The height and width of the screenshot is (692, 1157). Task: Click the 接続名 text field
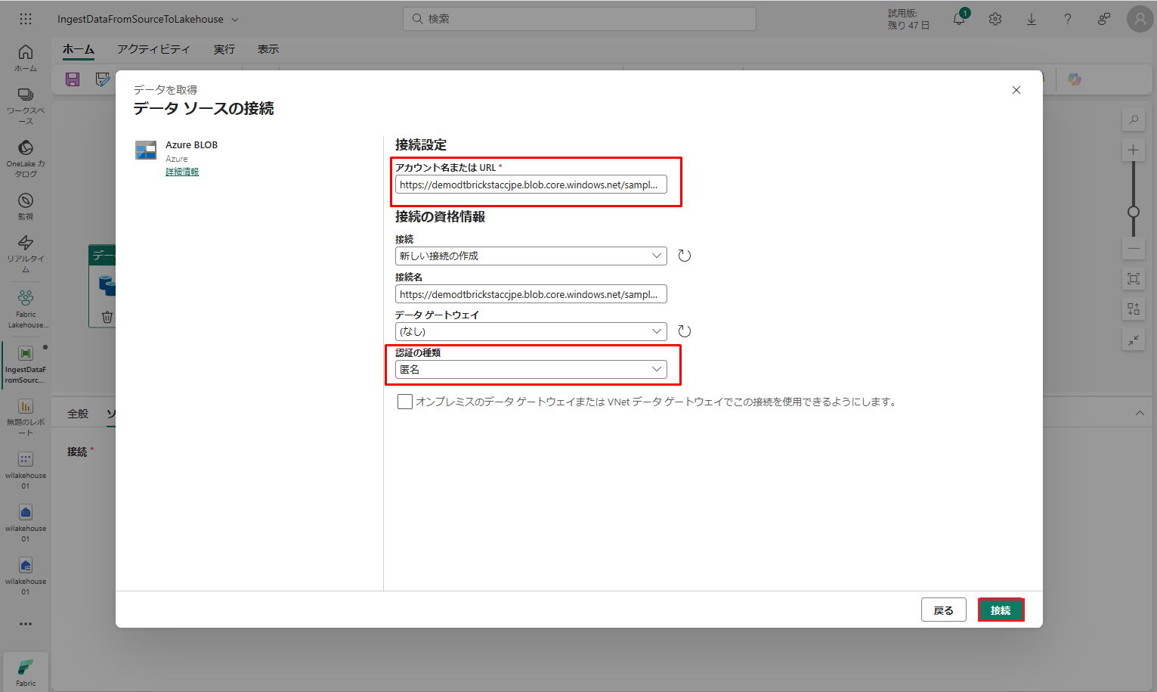pos(531,294)
